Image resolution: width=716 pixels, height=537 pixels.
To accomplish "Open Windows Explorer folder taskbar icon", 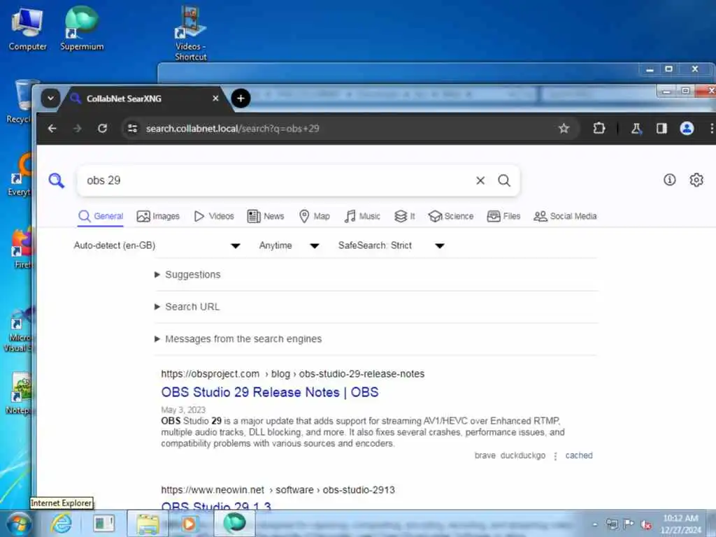I will (x=148, y=524).
